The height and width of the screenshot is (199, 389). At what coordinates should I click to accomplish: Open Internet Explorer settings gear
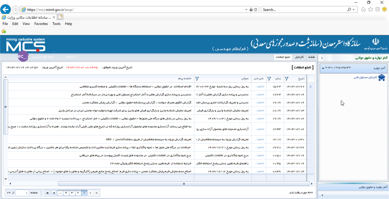click(377, 9)
